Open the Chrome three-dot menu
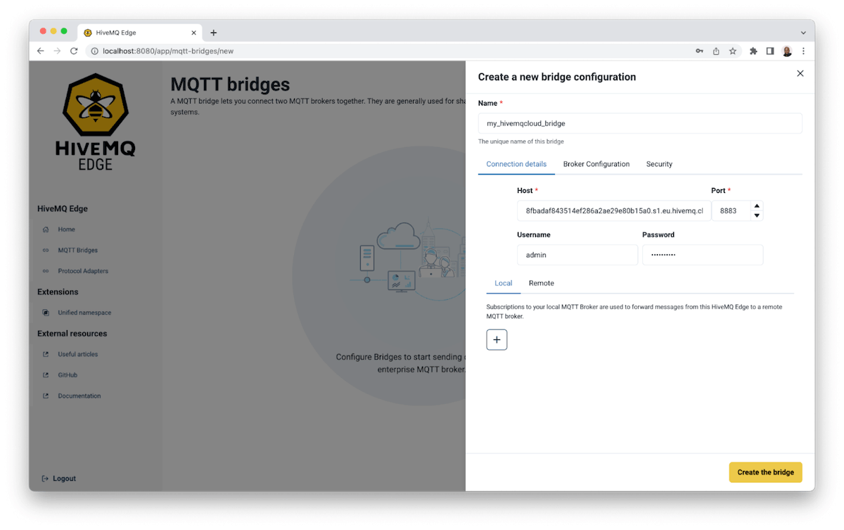 [x=803, y=51]
